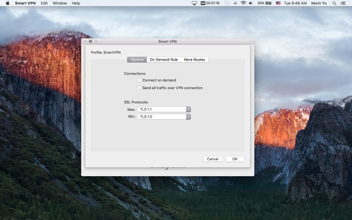Image resolution: width=352 pixels, height=220 pixels.
Task: Click the US flag input source icon
Action: [x=278, y=3]
